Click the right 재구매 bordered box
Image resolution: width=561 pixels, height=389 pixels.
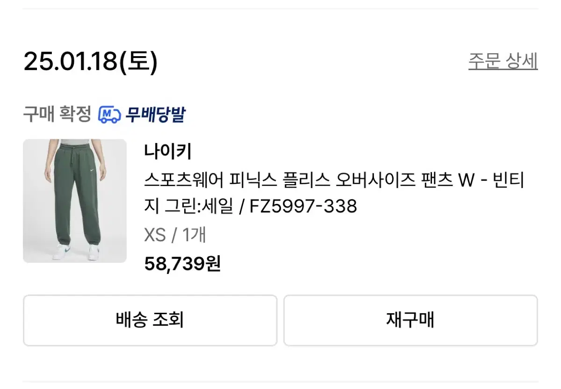(x=410, y=320)
